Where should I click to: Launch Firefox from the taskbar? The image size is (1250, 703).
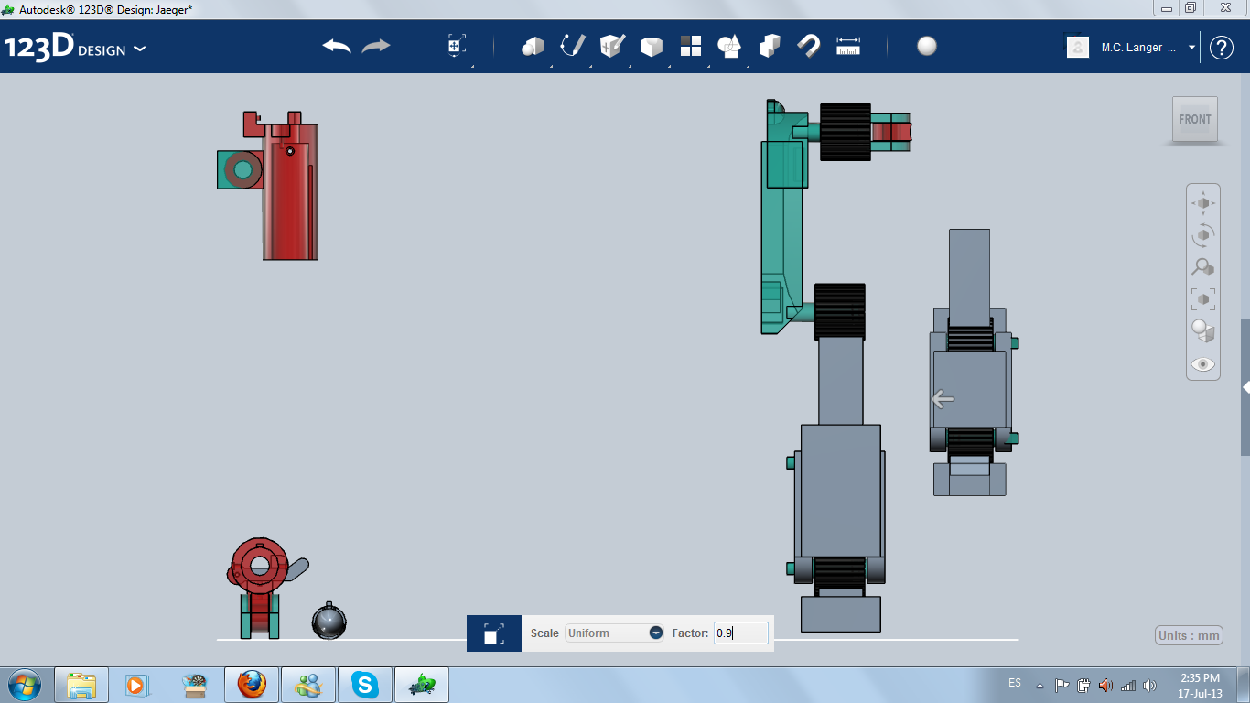click(x=251, y=684)
